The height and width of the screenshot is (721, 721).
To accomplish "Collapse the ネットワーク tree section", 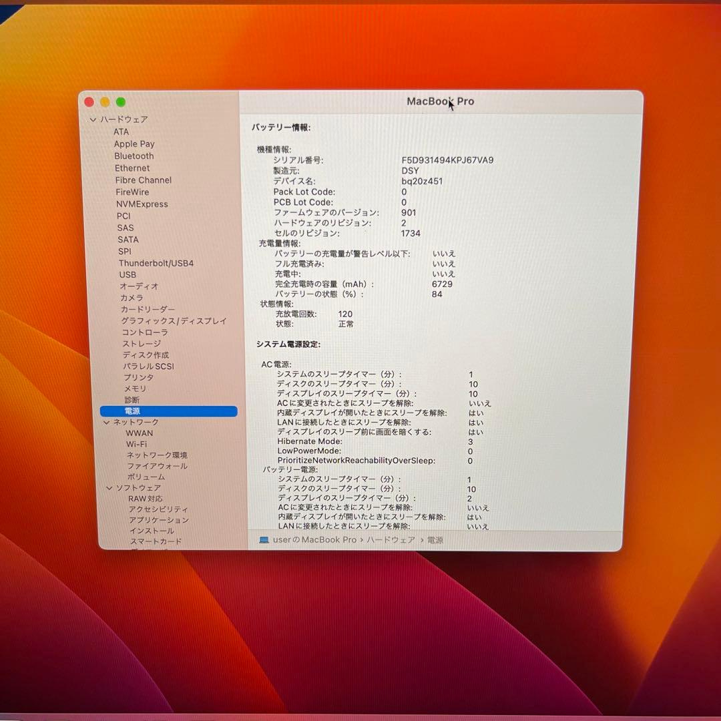I will click(107, 422).
